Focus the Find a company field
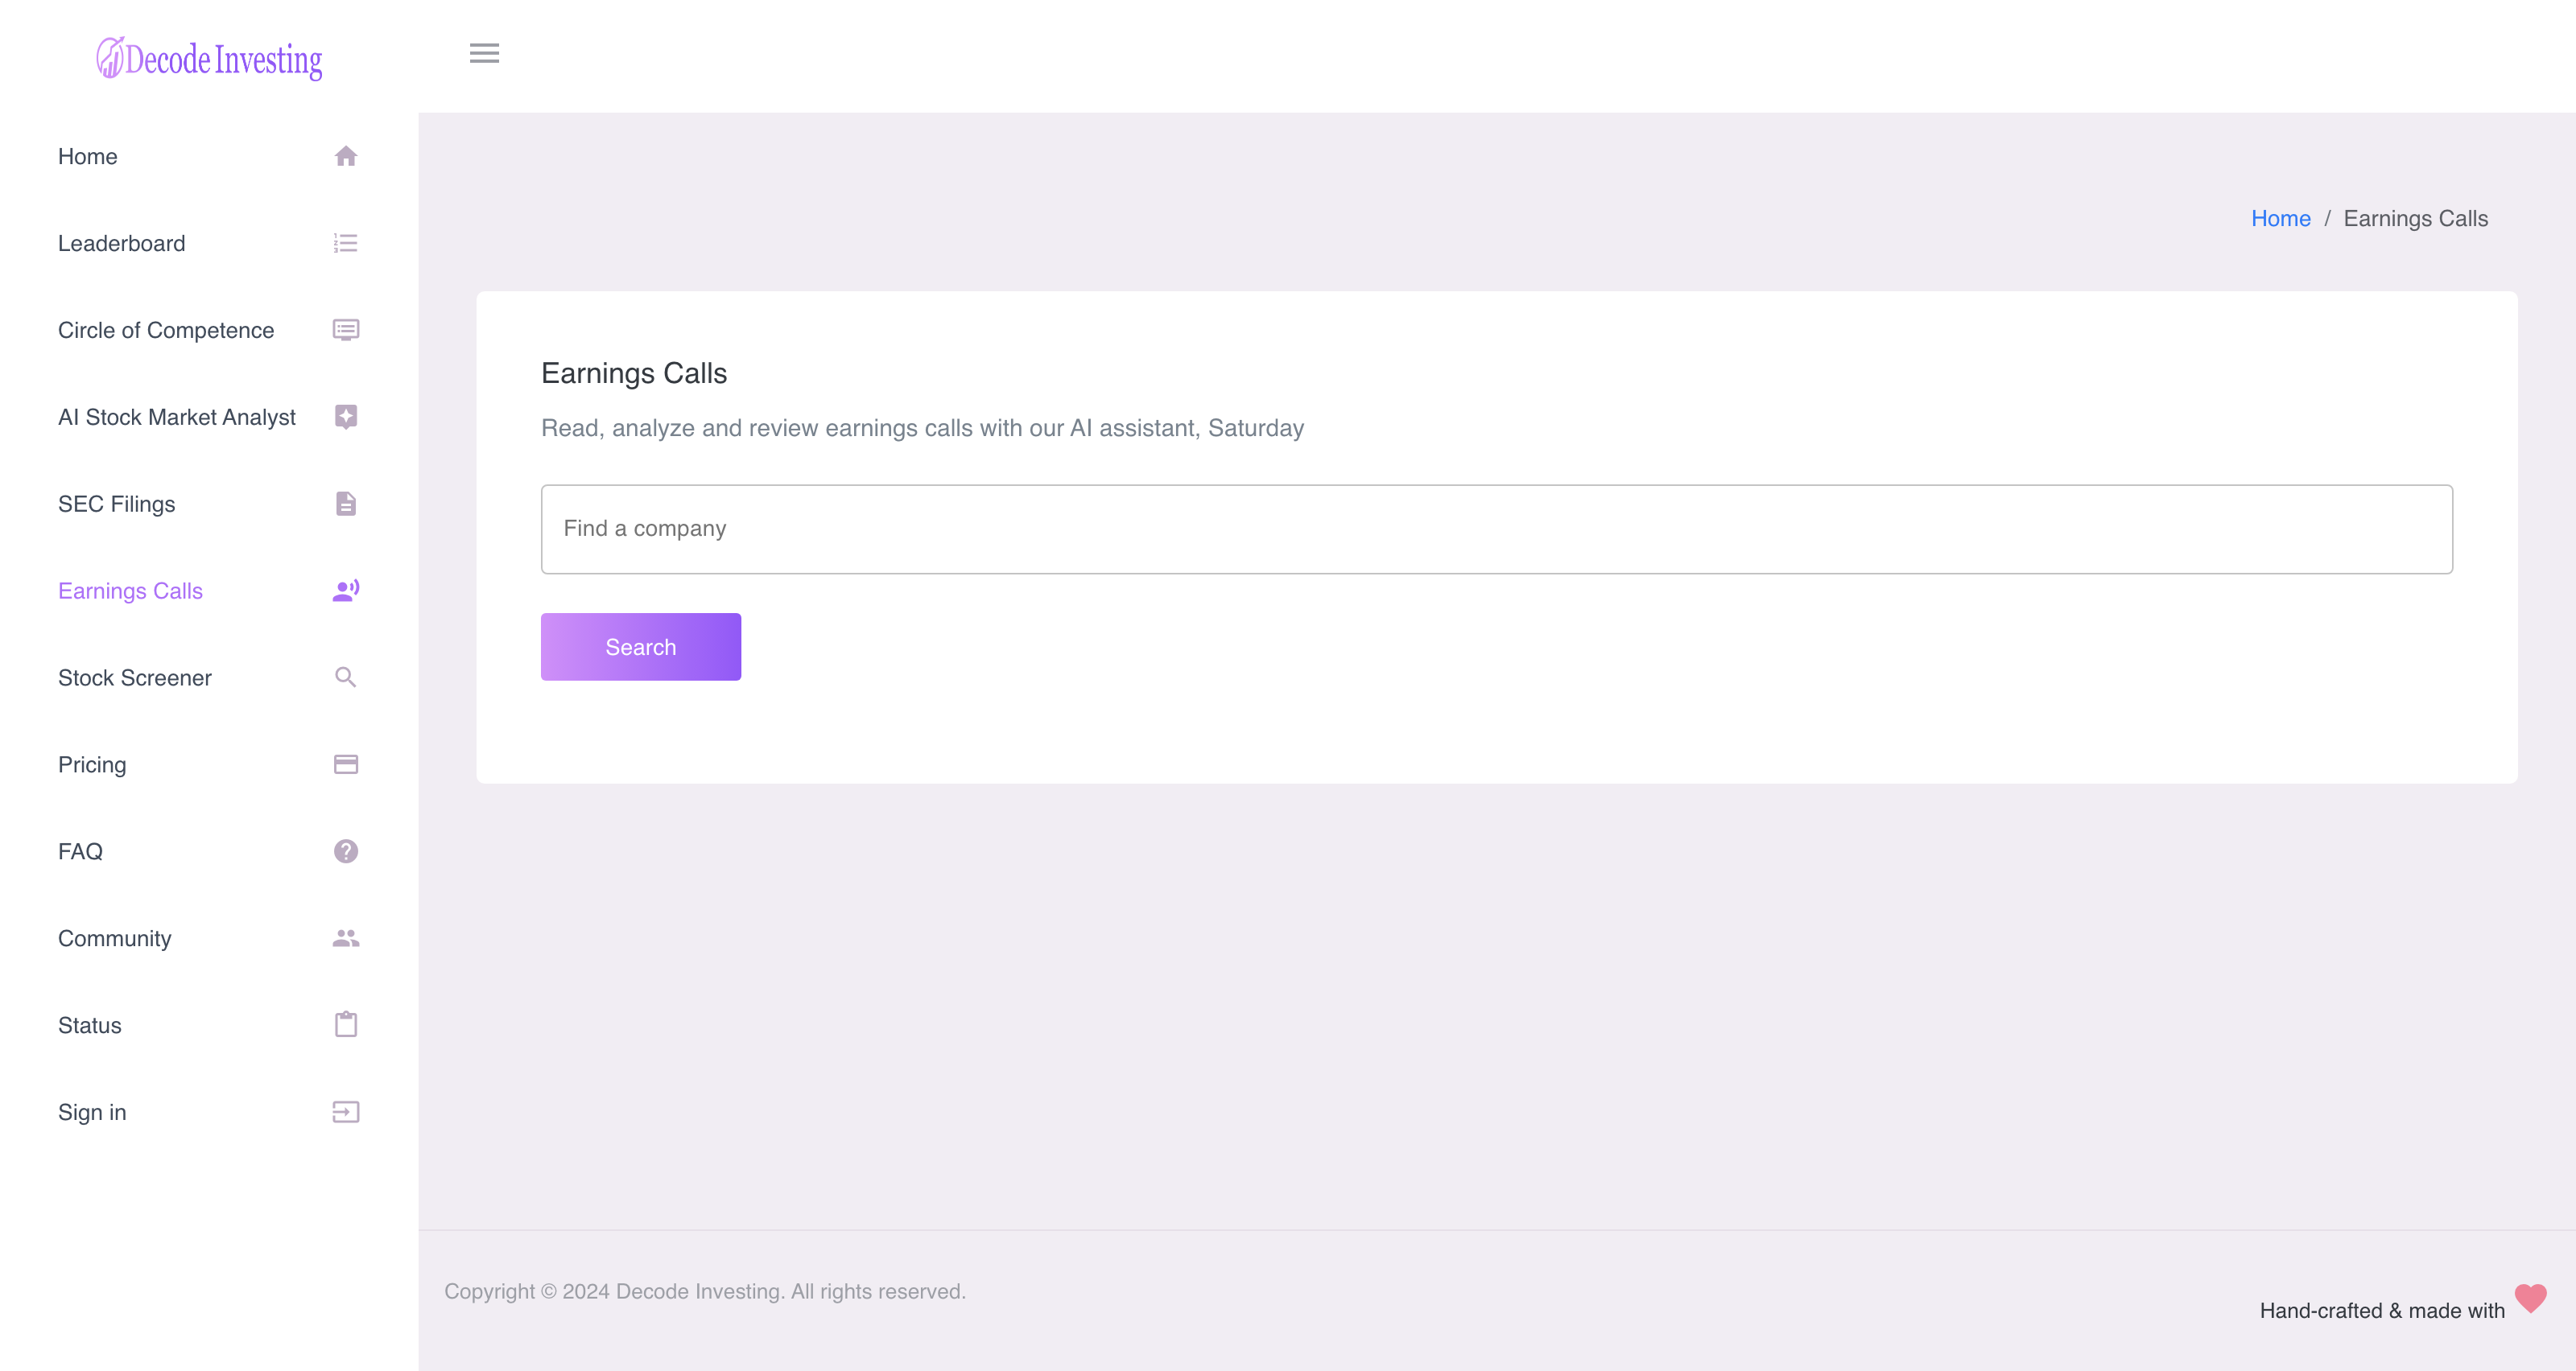This screenshot has width=2576, height=1371. [x=1497, y=529]
